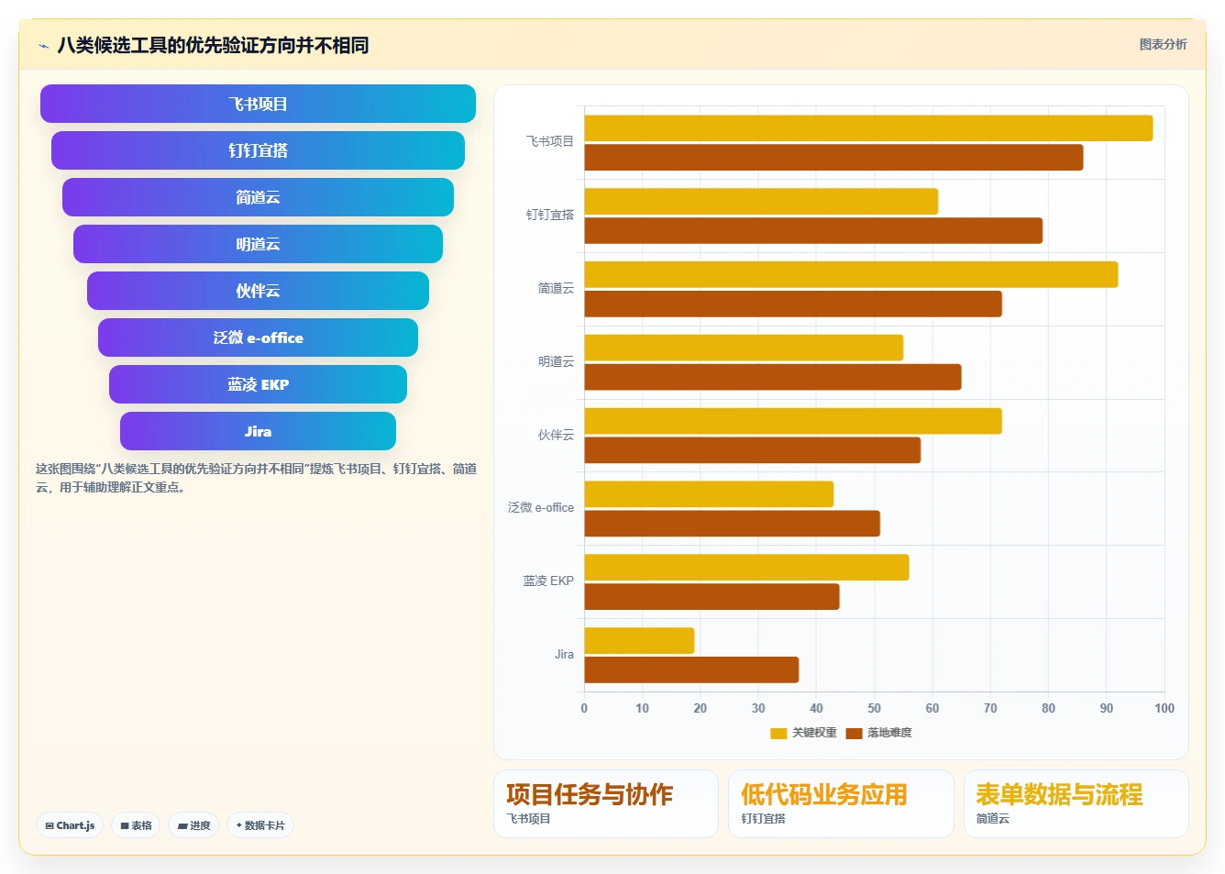Image resolution: width=1225 pixels, height=874 pixels.
Task: Click the 表格 tag chip
Action: point(136,825)
